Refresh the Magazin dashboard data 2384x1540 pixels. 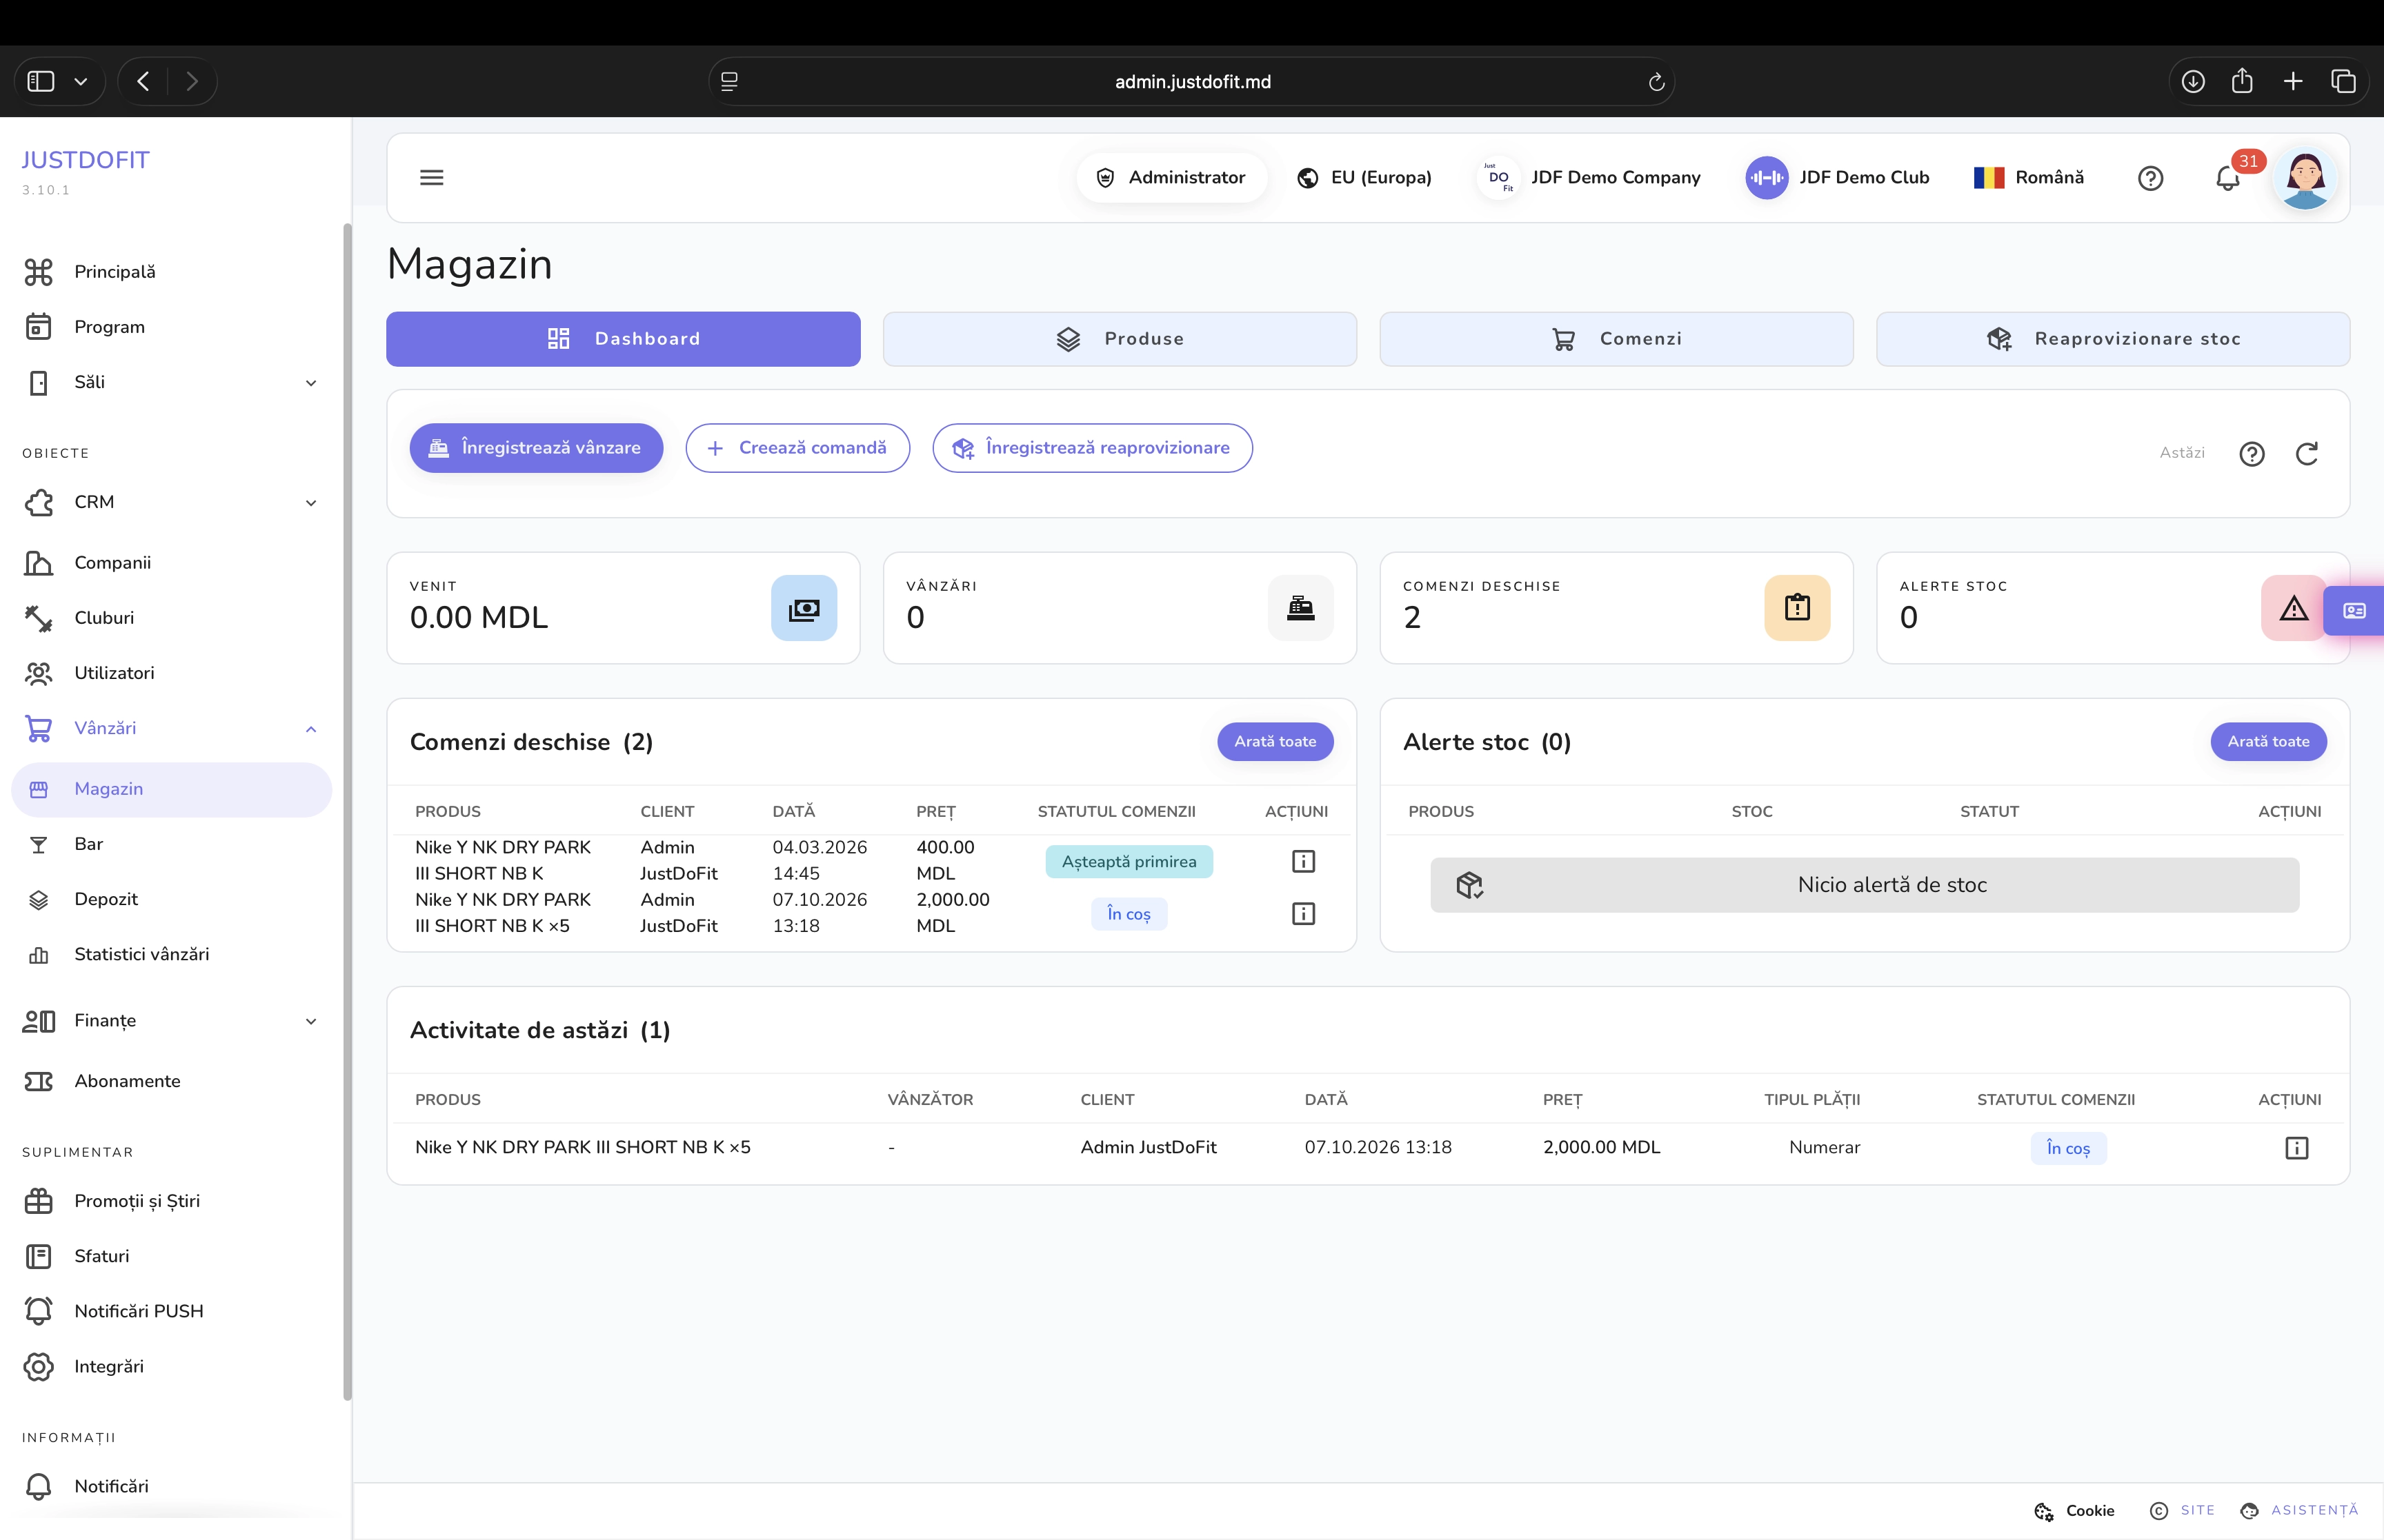tap(2306, 454)
